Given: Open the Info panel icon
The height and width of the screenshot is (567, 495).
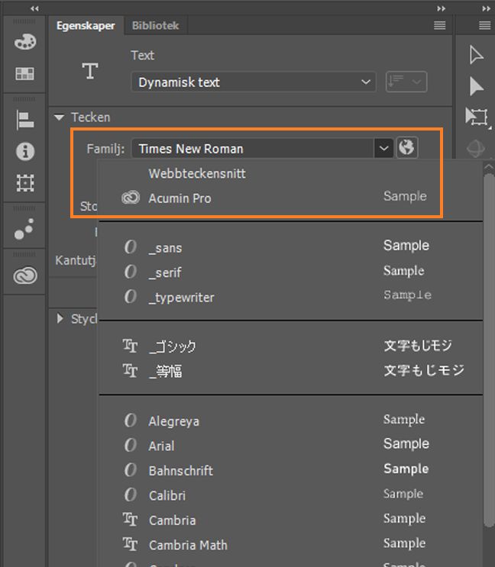Looking at the screenshot, I should [x=25, y=151].
